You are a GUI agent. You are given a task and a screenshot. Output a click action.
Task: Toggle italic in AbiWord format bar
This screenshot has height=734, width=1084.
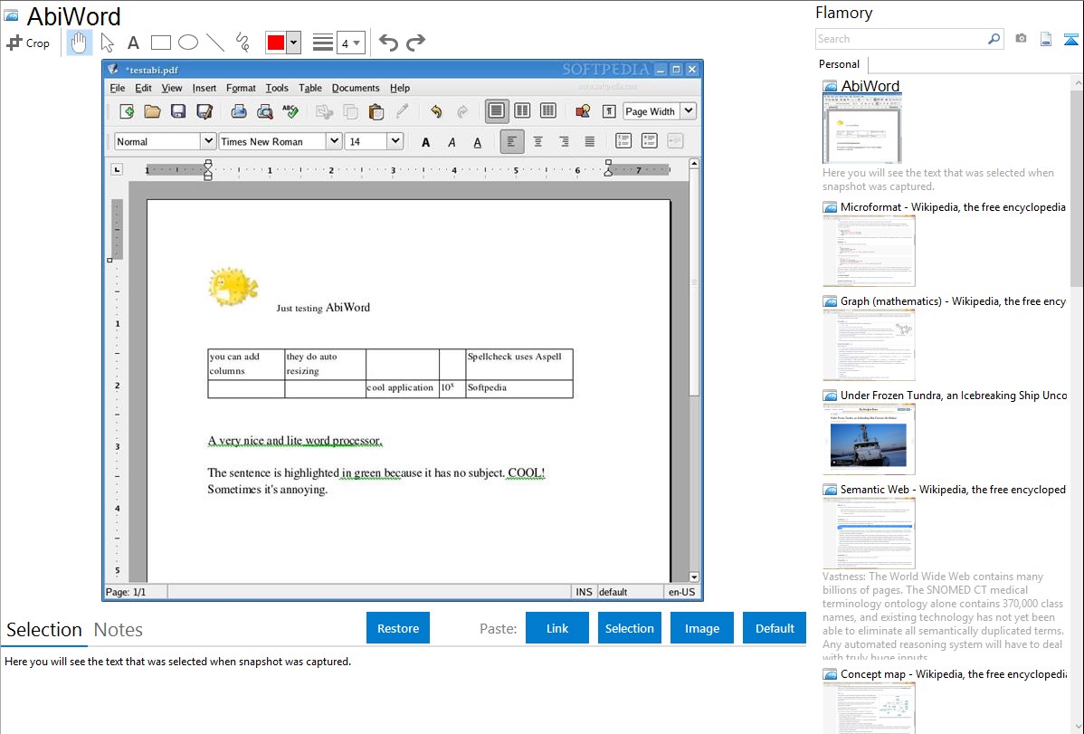(452, 142)
